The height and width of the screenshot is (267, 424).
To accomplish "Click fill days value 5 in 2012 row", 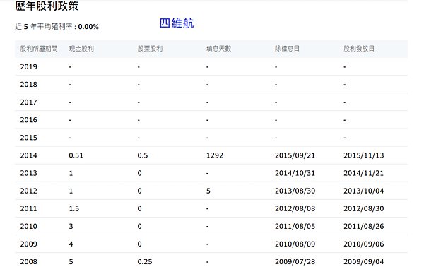I will coord(208,191).
